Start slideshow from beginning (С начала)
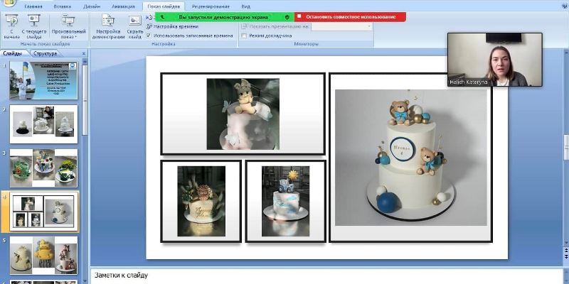The image size is (569, 284). [x=11, y=27]
